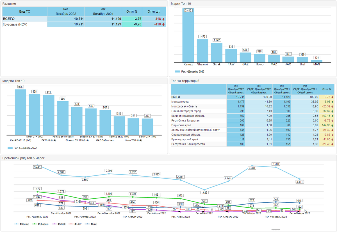Click red down arrow for Ханты-Мансийский автономный округ
The height and width of the screenshot is (238, 337).
click(333, 130)
